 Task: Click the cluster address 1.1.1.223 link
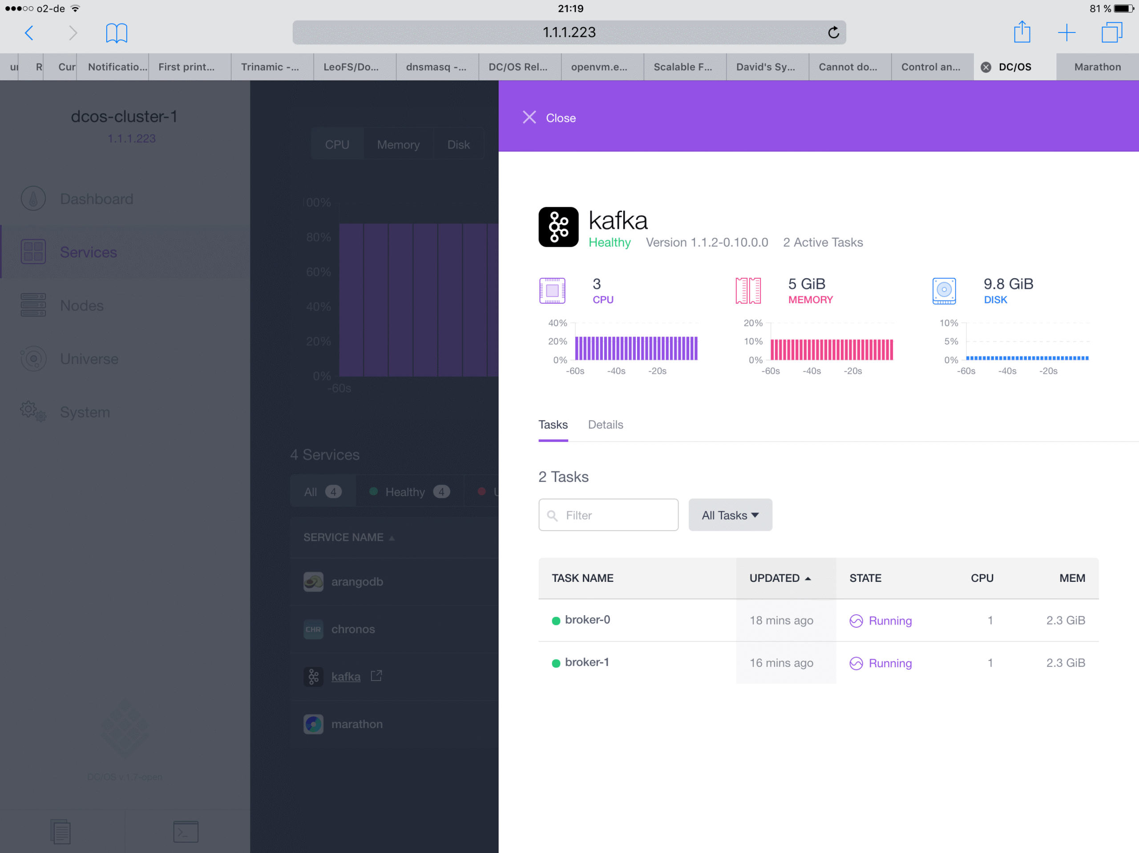131,138
